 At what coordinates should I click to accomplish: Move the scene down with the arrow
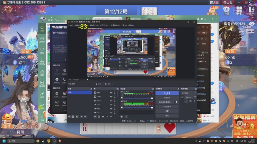point(85,116)
